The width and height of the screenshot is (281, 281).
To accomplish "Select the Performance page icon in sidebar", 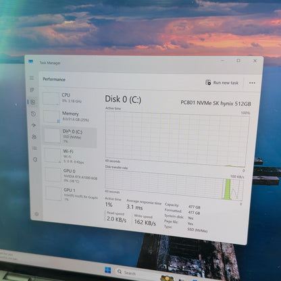I will (33, 102).
